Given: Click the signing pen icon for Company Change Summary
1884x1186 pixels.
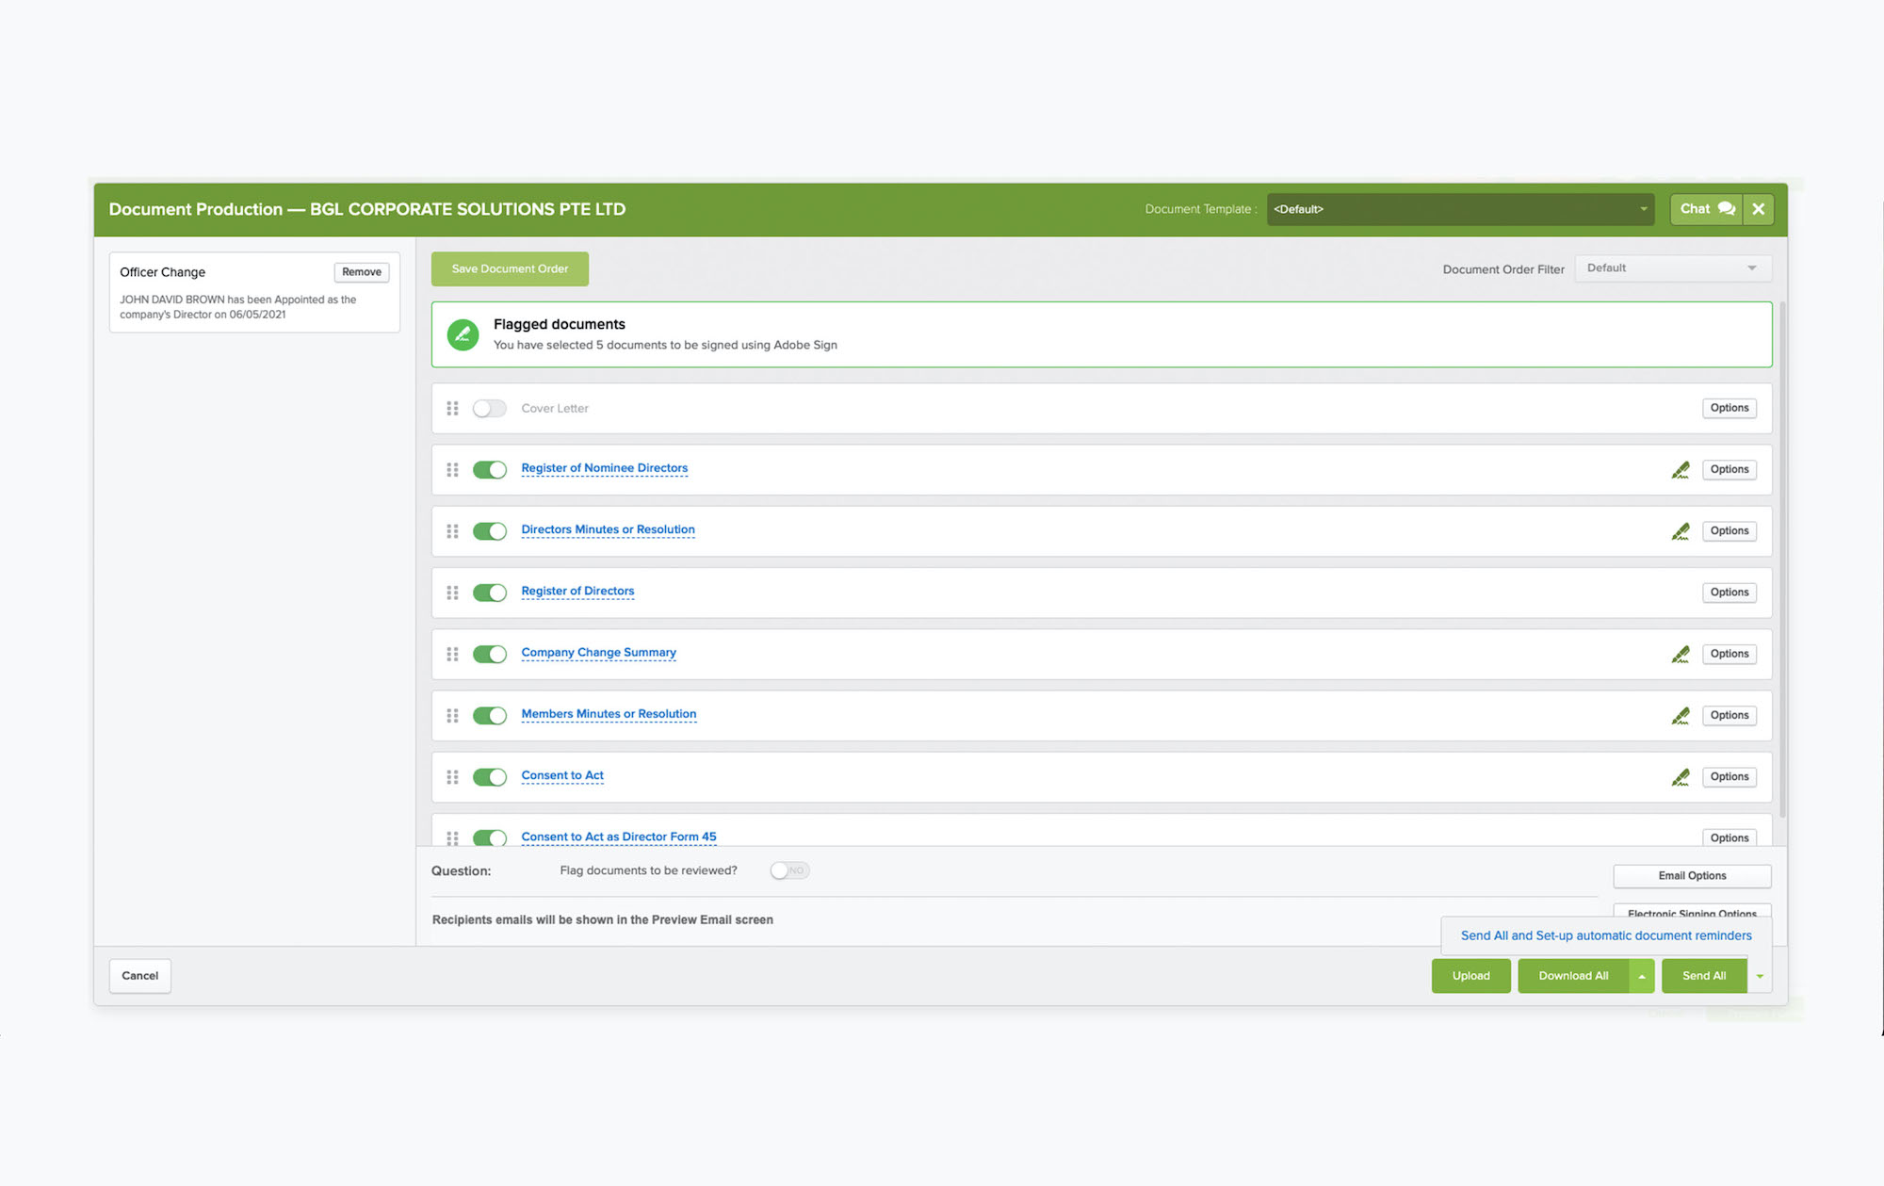Looking at the screenshot, I should 1681,654.
